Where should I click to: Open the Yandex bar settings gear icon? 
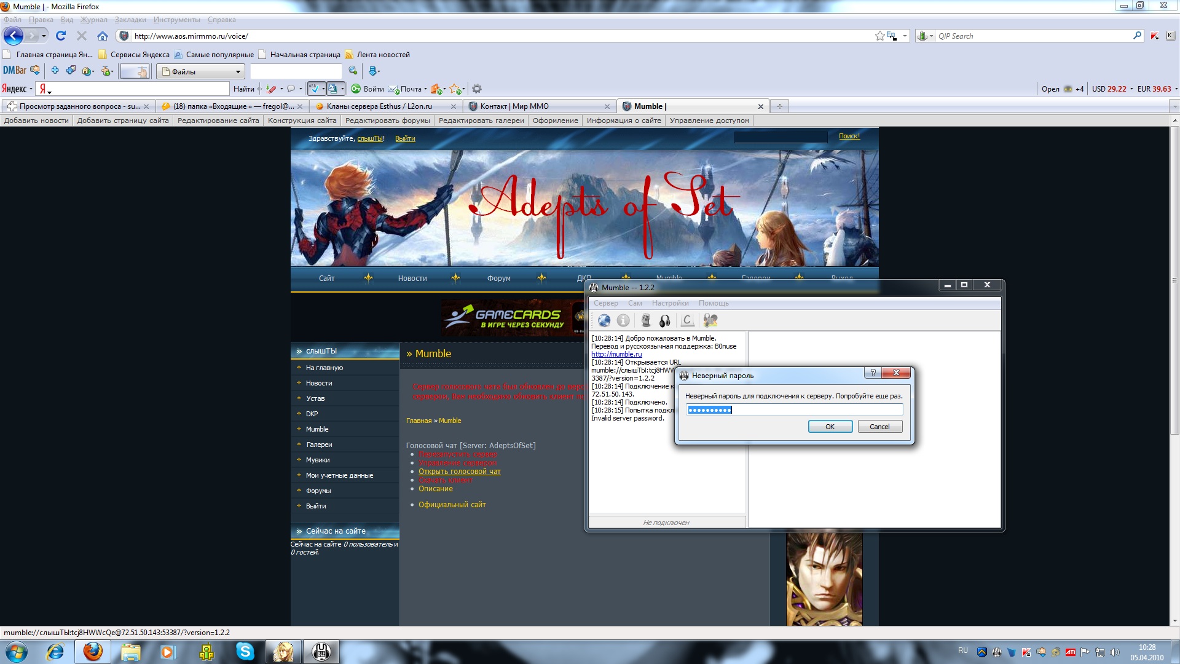pyautogui.click(x=476, y=89)
